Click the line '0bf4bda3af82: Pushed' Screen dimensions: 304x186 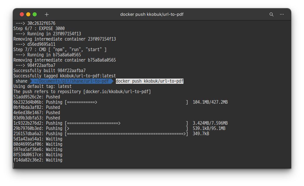point(37,107)
